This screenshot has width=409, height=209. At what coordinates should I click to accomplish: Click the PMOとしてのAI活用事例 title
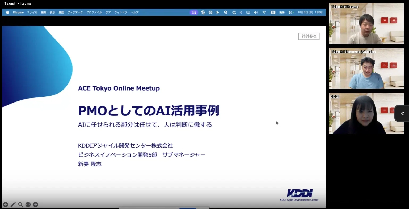[149, 111]
